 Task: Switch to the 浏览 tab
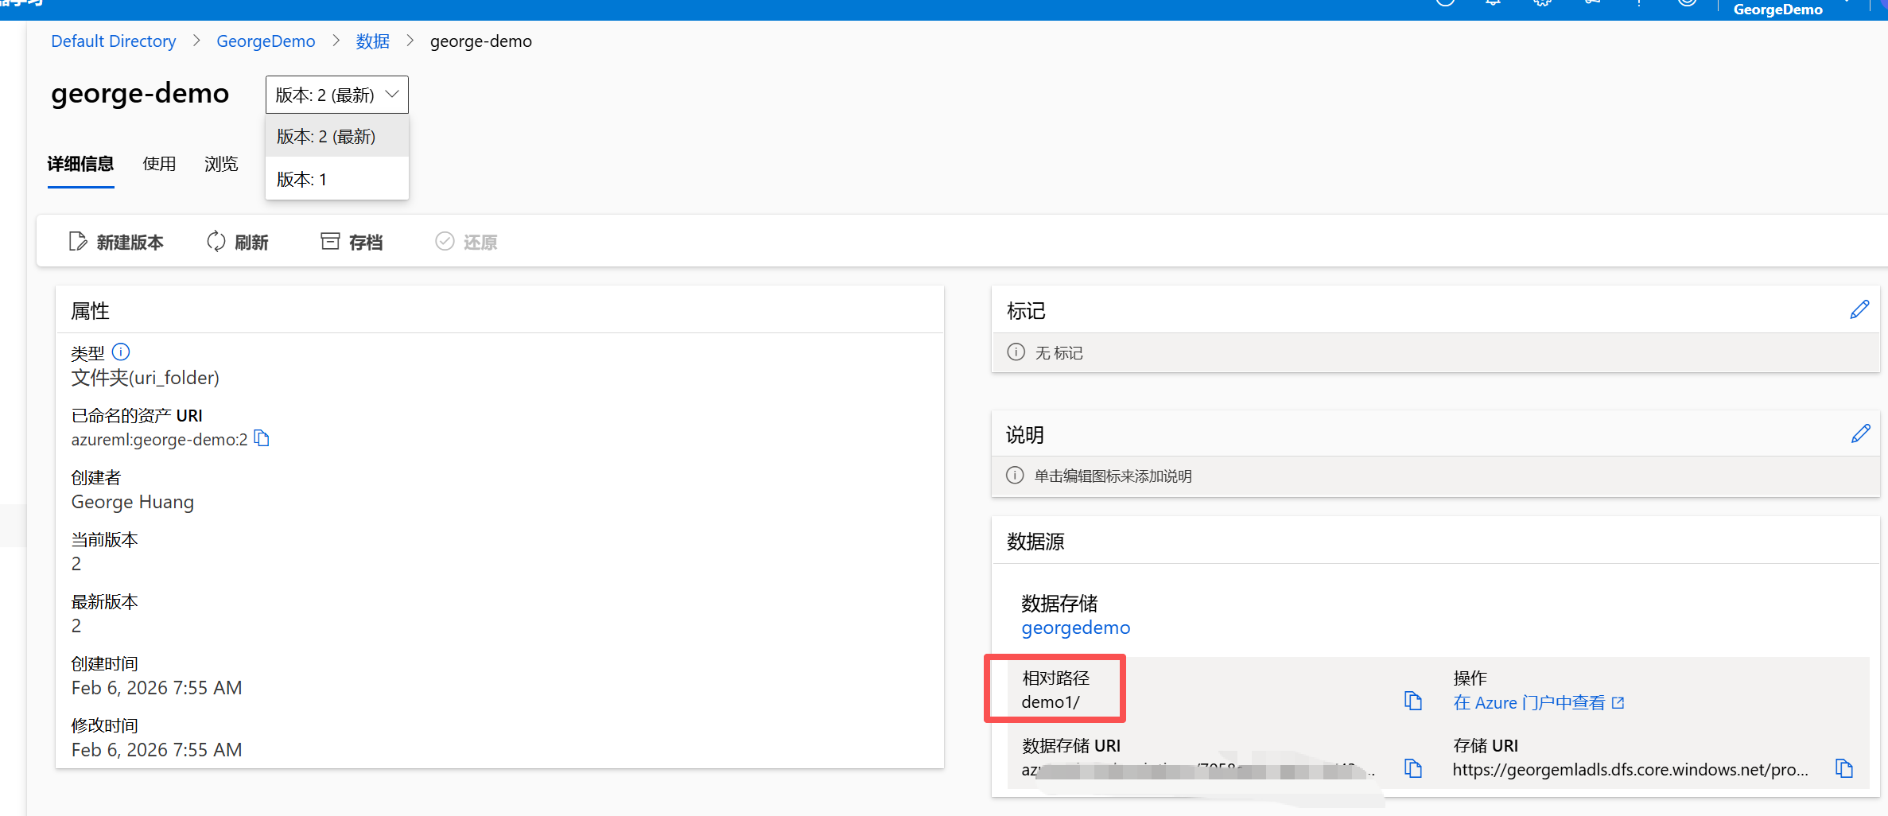(x=220, y=164)
